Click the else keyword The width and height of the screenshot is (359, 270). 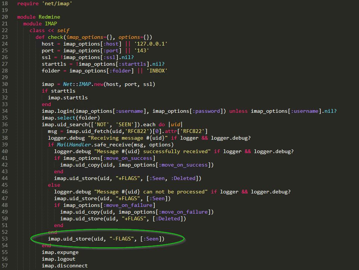pos(54,185)
